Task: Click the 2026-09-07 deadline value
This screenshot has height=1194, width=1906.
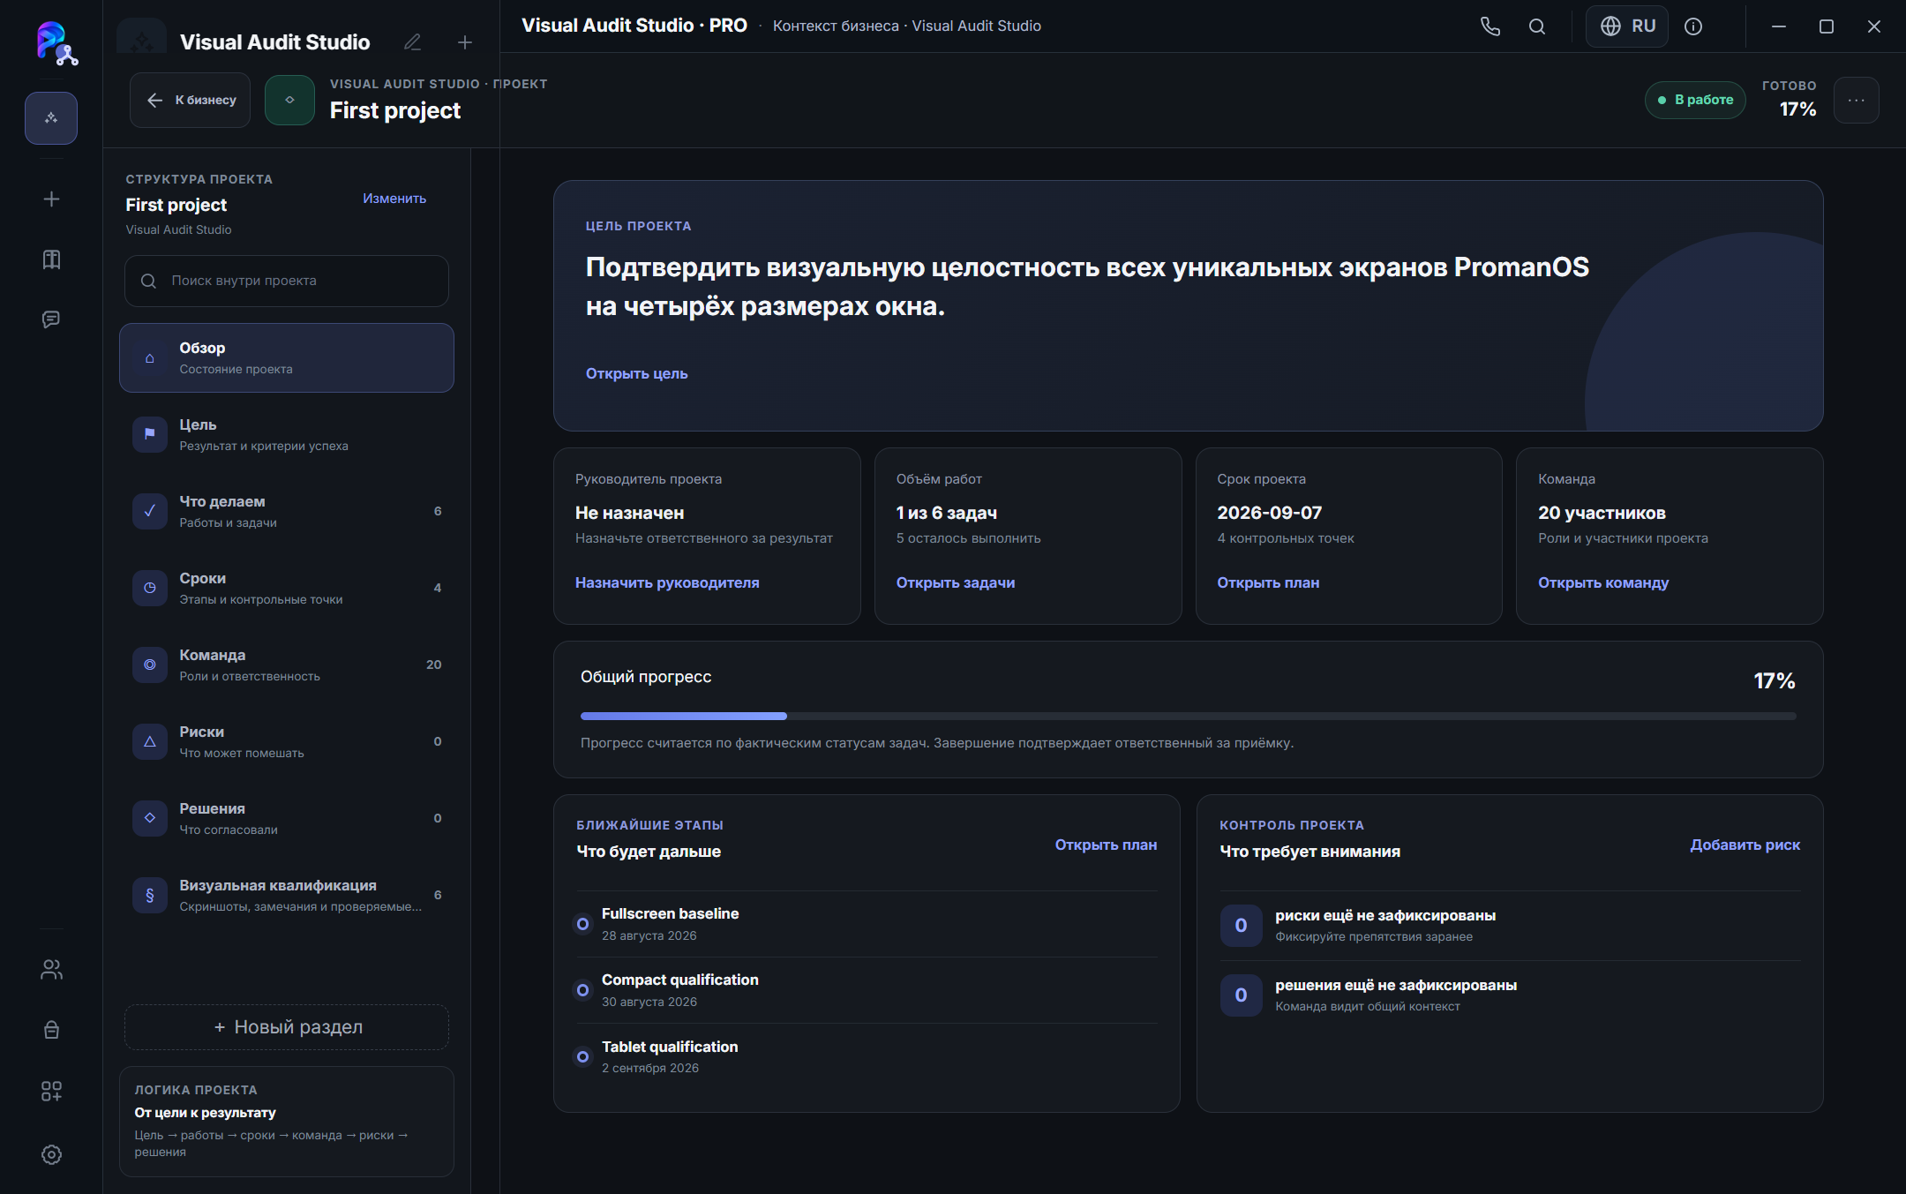Action: pos(1269,513)
